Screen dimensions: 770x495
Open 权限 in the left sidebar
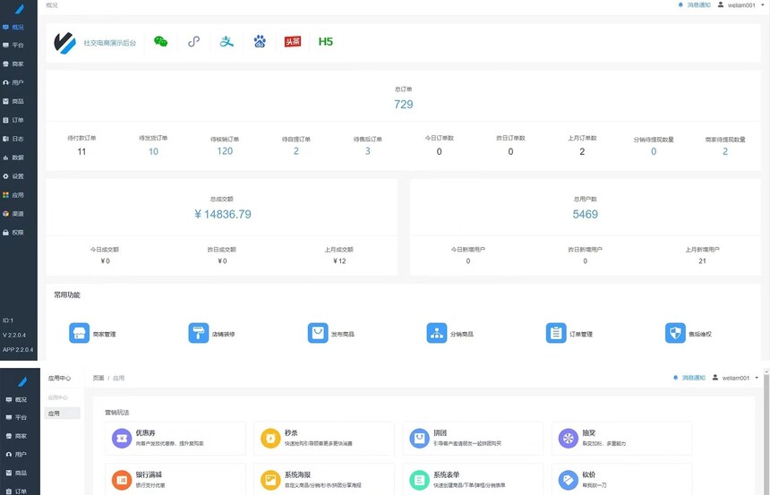[18, 233]
